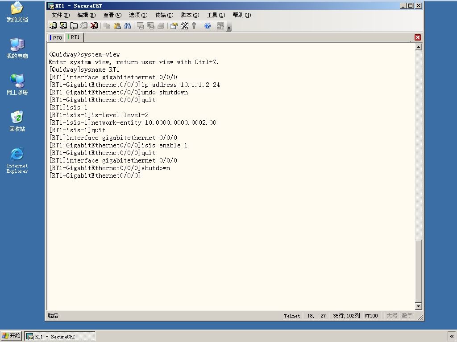
Task: Click the Connect toolbar icon
Action: pos(53,26)
